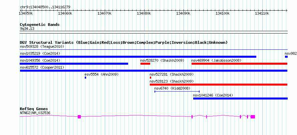This screenshot has height=135, width=297.
Task: Click the 134110k ruler label
Action: pyautogui.click(x=262, y=13)
